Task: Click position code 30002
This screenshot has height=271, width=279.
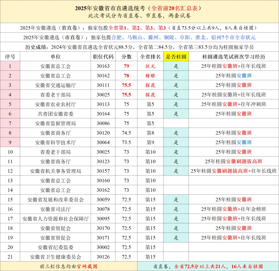Action: pyautogui.click(x=103, y=247)
